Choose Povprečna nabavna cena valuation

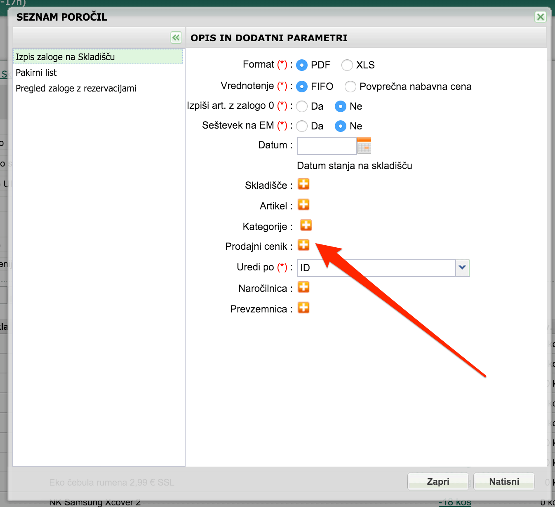(350, 87)
